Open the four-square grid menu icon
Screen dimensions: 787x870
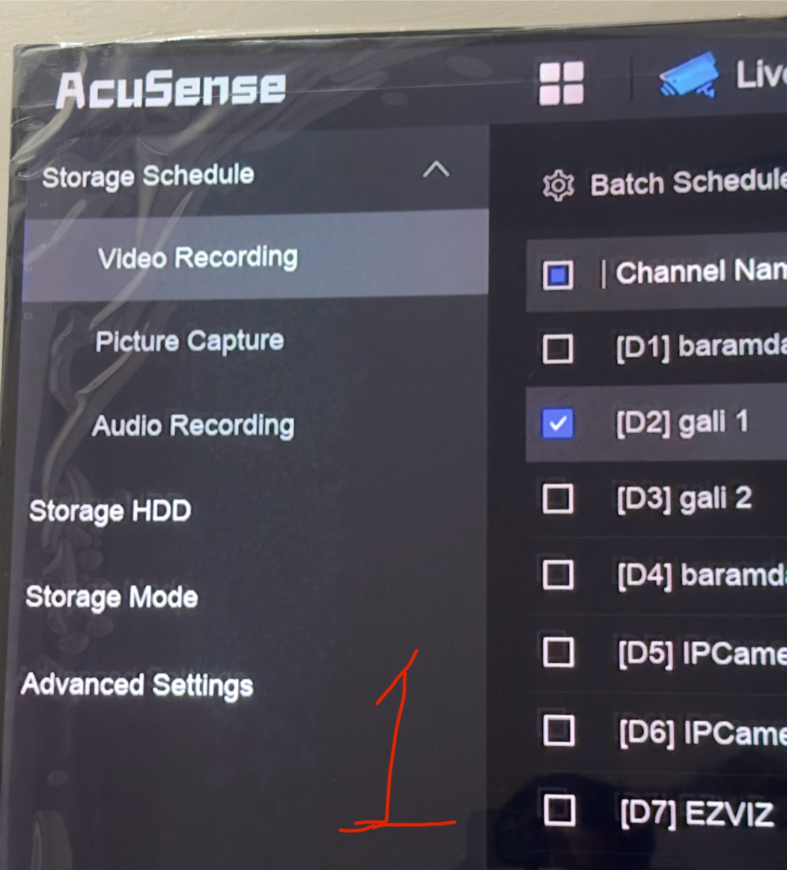(561, 83)
